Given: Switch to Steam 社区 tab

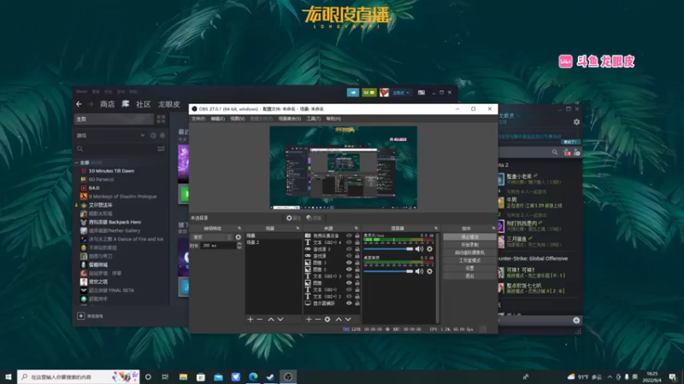Looking at the screenshot, I should click(143, 104).
